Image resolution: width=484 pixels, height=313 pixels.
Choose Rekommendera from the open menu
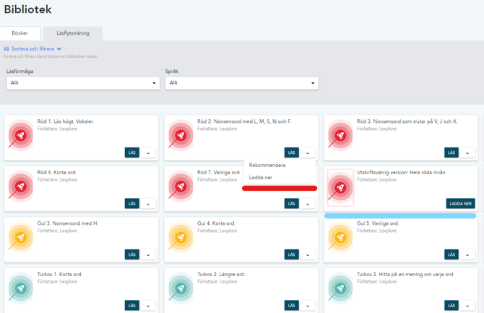(267, 166)
